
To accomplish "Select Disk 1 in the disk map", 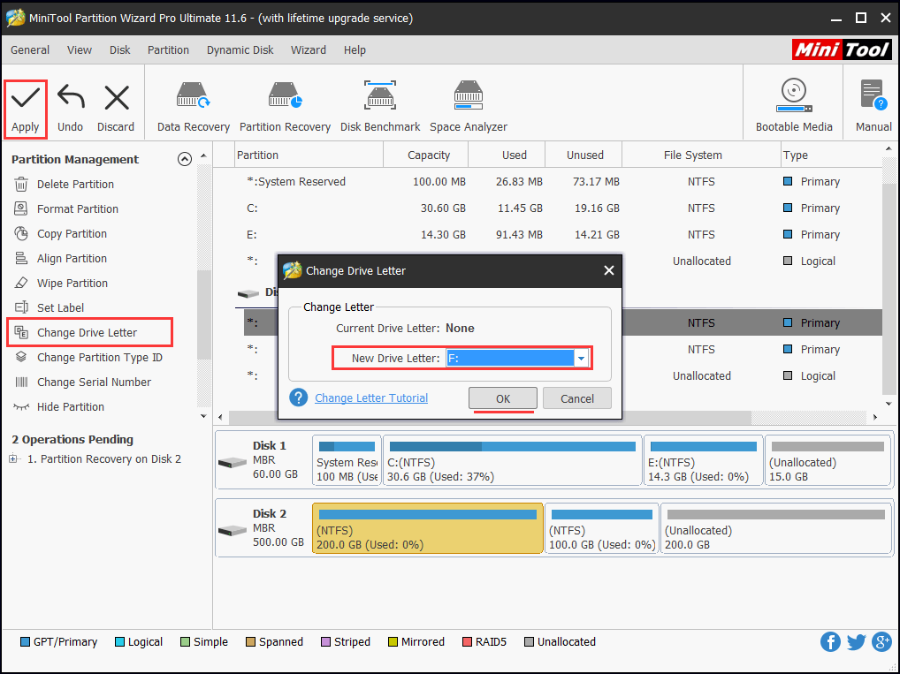I will (263, 460).
